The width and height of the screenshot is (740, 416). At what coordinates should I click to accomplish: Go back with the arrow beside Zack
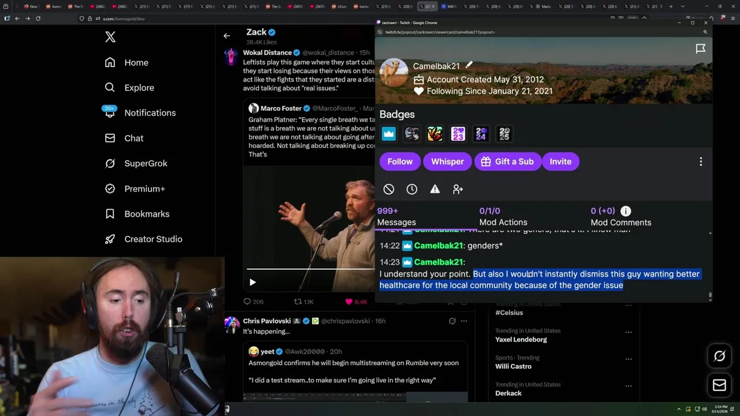pos(227,36)
